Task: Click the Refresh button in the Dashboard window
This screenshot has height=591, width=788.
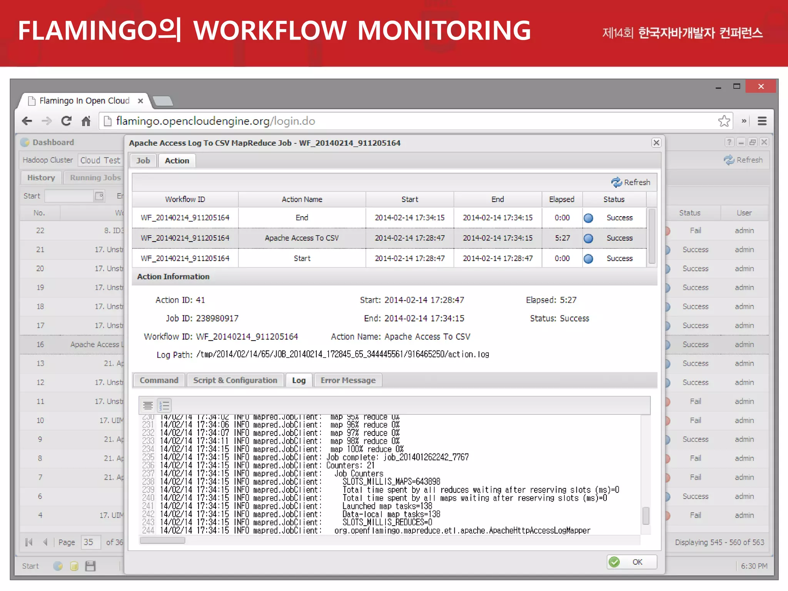Action: tap(743, 160)
